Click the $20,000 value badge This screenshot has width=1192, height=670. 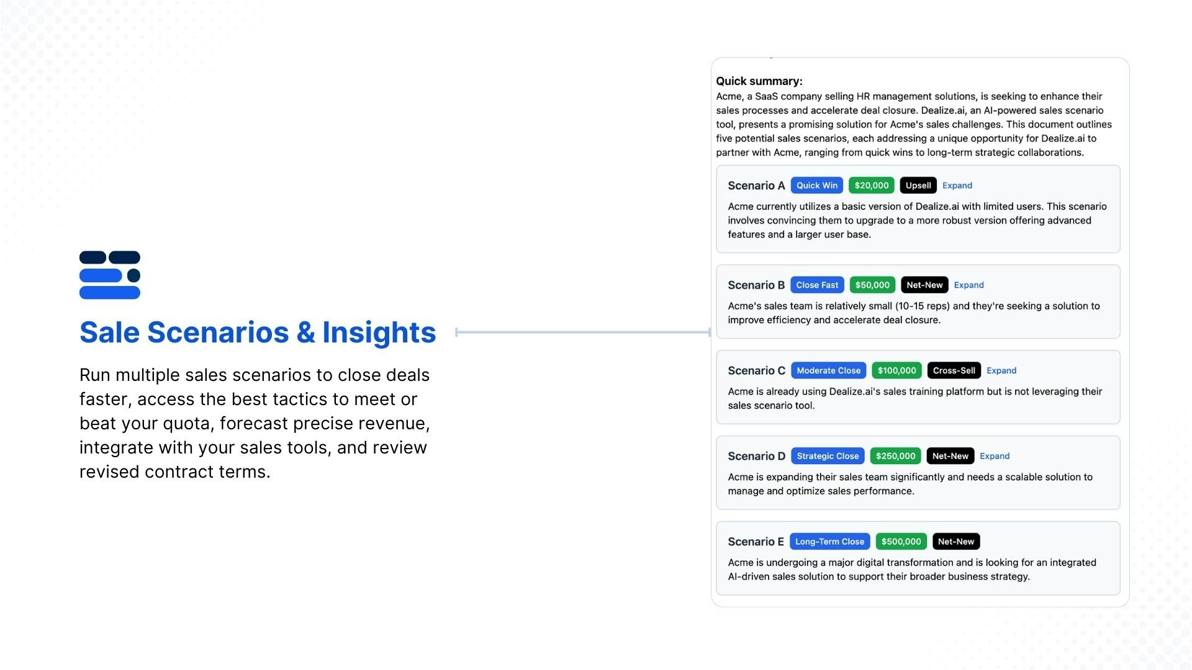872,185
